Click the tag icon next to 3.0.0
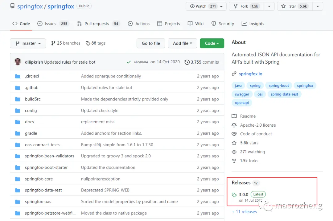This screenshot has width=333, height=221. click(234, 195)
